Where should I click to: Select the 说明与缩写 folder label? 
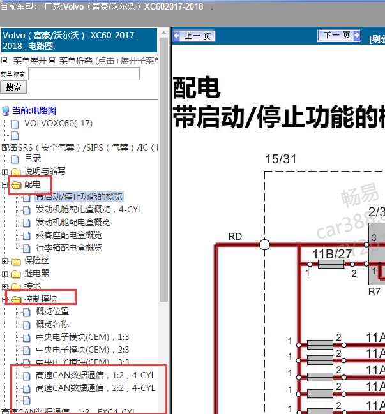[x=45, y=171]
